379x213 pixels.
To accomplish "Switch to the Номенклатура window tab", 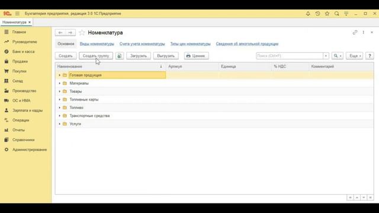I will tap(14, 22).
